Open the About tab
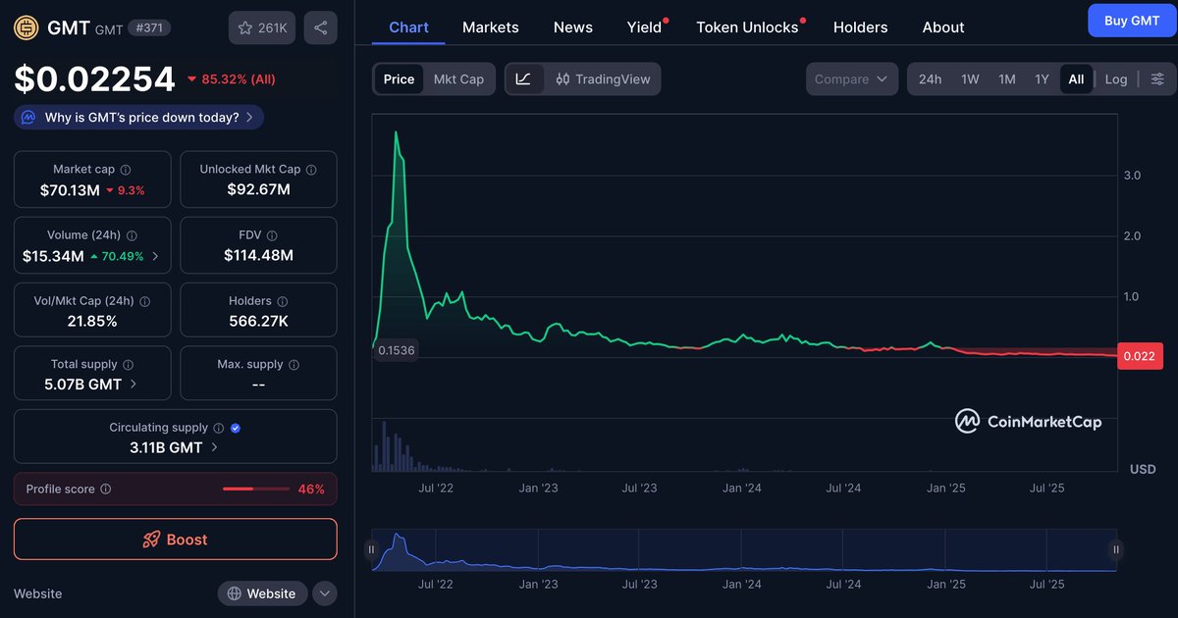 pyautogui.click(x=943, y=27)
